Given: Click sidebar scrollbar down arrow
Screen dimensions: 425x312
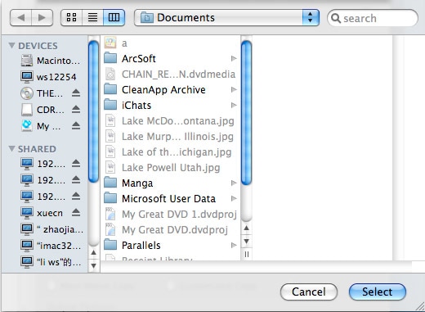Looking at the screenshot, I should pyautogui.click(x=93, y=265).
